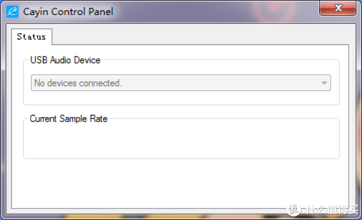Click blank space beneath the device combo box
Screen dimensions: 362x220
181,97
